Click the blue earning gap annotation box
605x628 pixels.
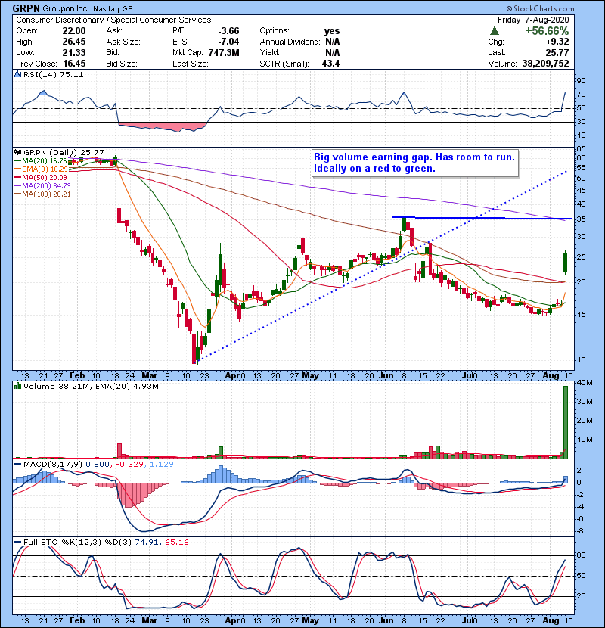tap(414, 163)
